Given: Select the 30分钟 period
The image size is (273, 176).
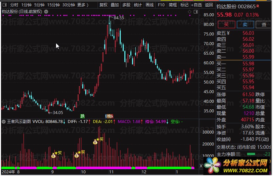Looking at the screenshot, I should pos(69,5).
